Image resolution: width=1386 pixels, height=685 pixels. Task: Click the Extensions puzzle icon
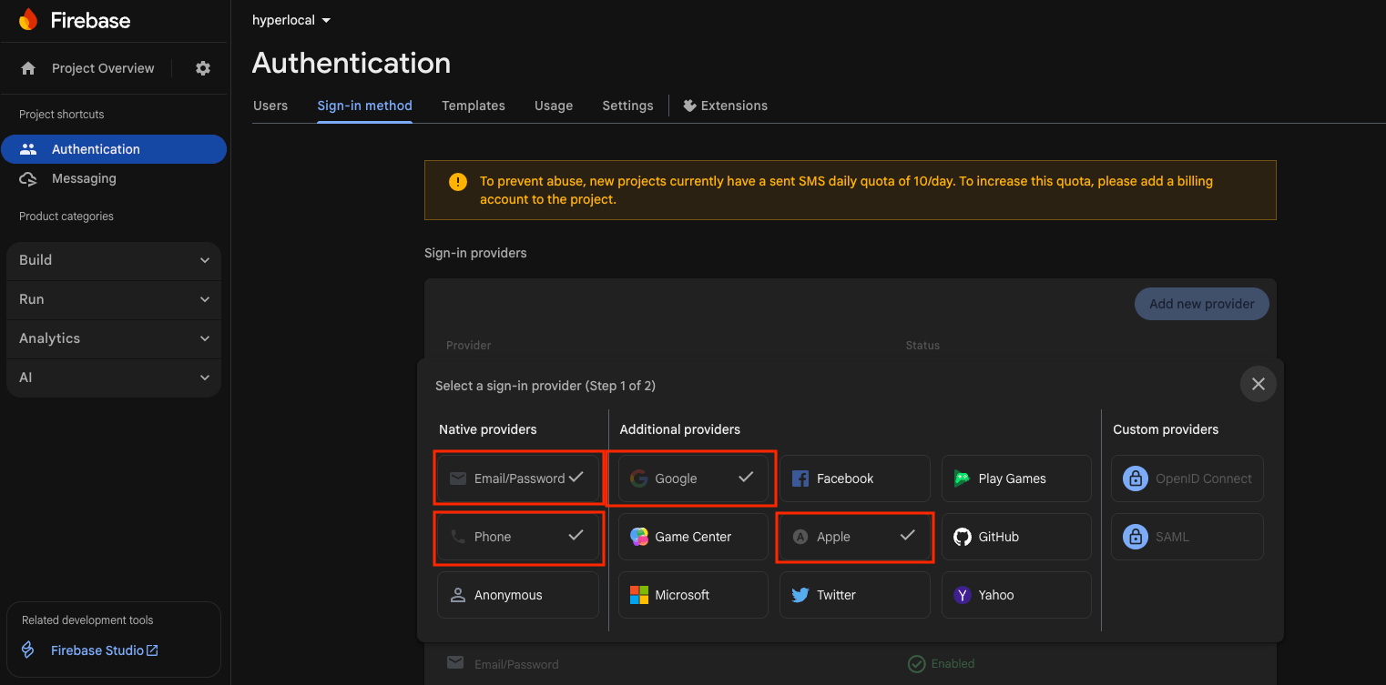[x=690, y=106]
